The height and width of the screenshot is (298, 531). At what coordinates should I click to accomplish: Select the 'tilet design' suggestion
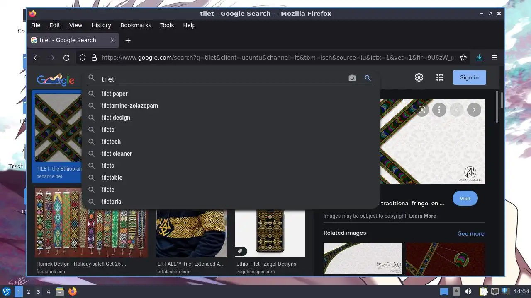coord(231,118)
